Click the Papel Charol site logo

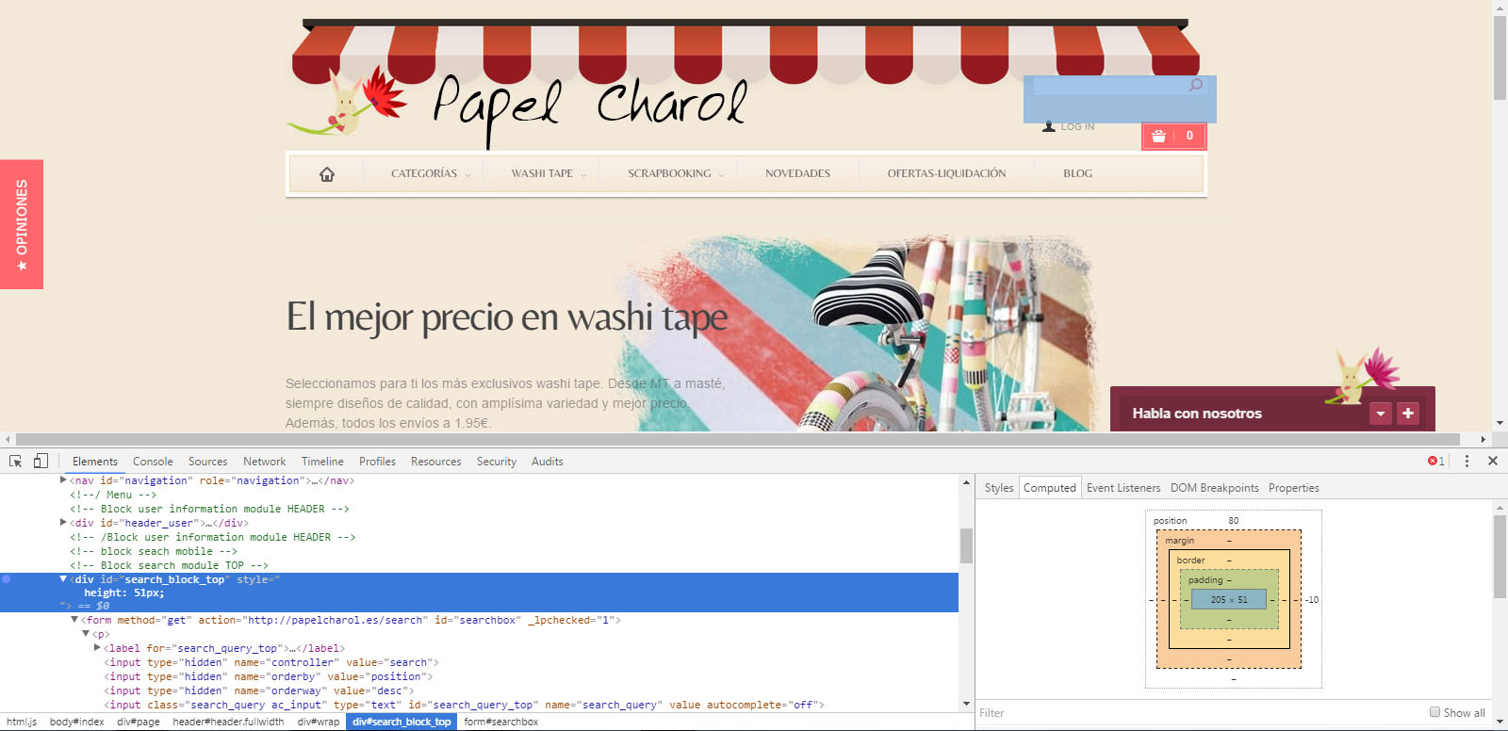coord(517,106)
